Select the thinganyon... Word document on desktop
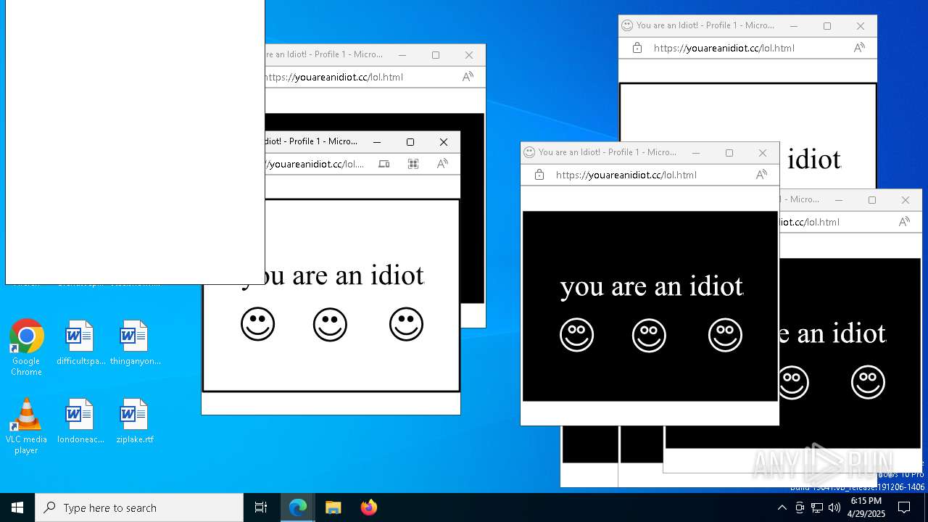Screen dimensions: 928x522 [x=135, y=343]
